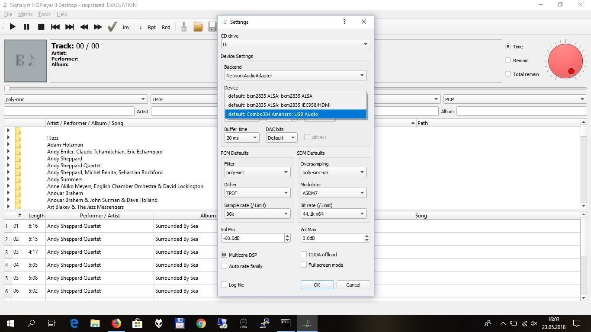Open Microsoft Edge from taskbar
Screen dimensions: 591x332
pos(74,323)
